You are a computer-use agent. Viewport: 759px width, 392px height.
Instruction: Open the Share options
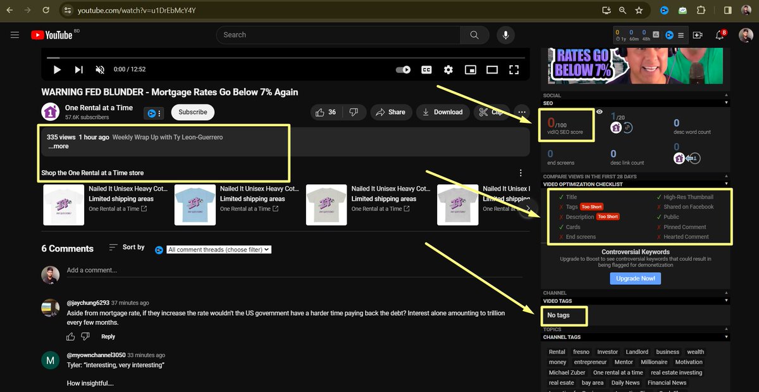coord(391,112)
